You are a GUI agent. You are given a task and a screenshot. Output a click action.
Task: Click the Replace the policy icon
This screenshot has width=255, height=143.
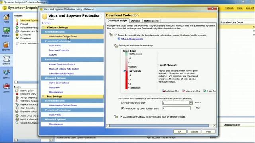[17, 104]
